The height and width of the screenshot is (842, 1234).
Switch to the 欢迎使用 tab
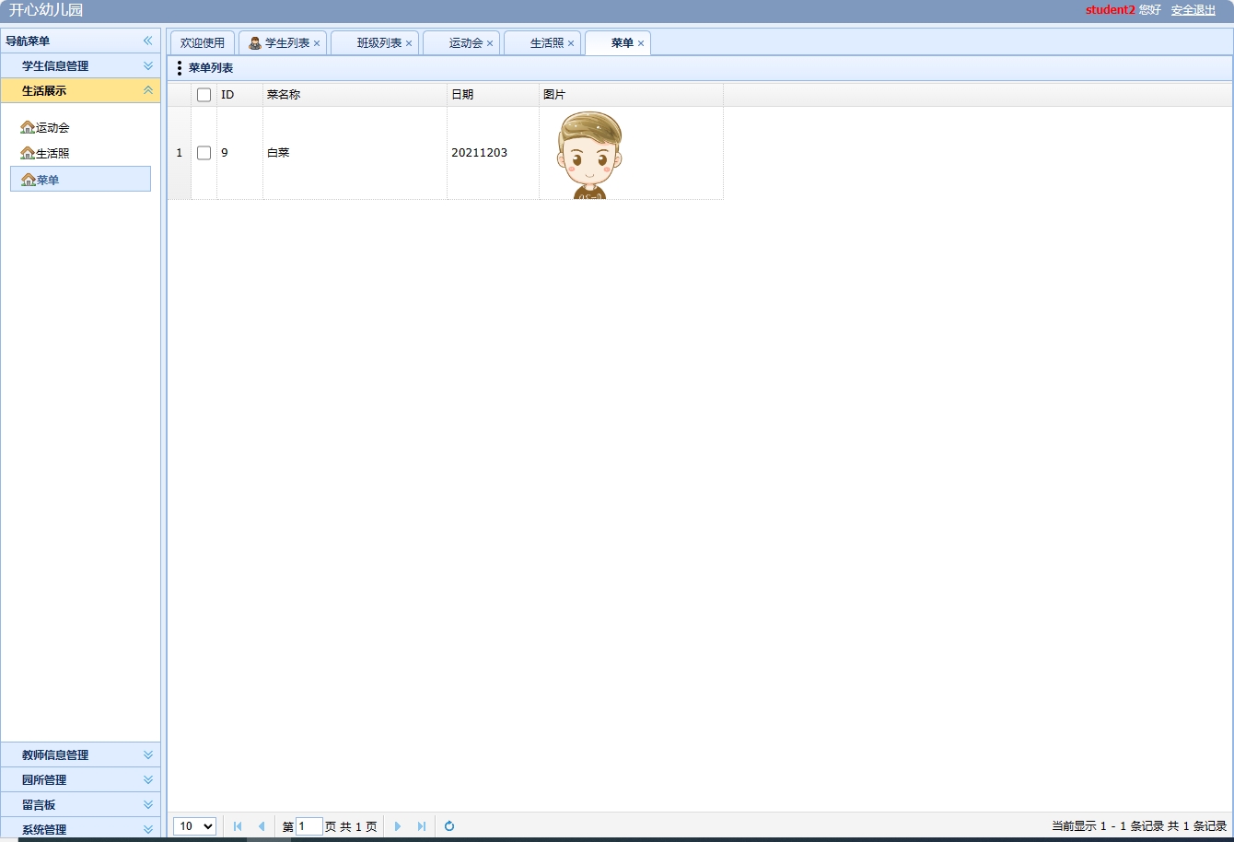[203, 43]
